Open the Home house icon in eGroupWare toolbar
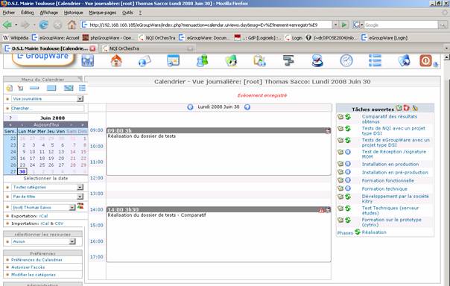This screenshot has height=286, width=450. coord(116,61)
